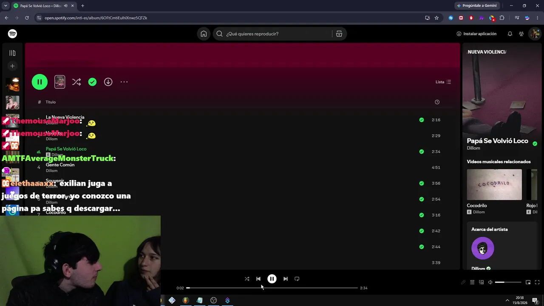This screenshot has height=306, width=544.
Task: Download the album with the arrow icon
Action: point(108,82)
